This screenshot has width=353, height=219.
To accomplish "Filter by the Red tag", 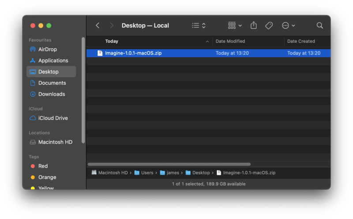I will [51, 166].
